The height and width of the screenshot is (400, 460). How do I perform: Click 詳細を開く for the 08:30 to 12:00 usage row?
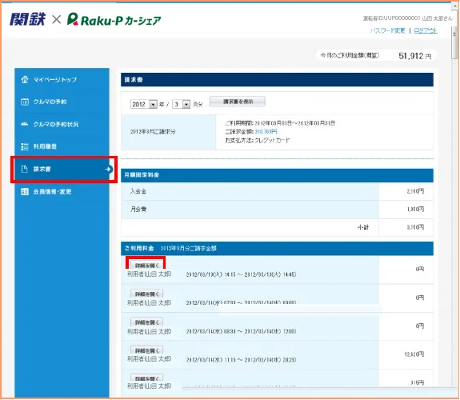(x=146, y=322)
